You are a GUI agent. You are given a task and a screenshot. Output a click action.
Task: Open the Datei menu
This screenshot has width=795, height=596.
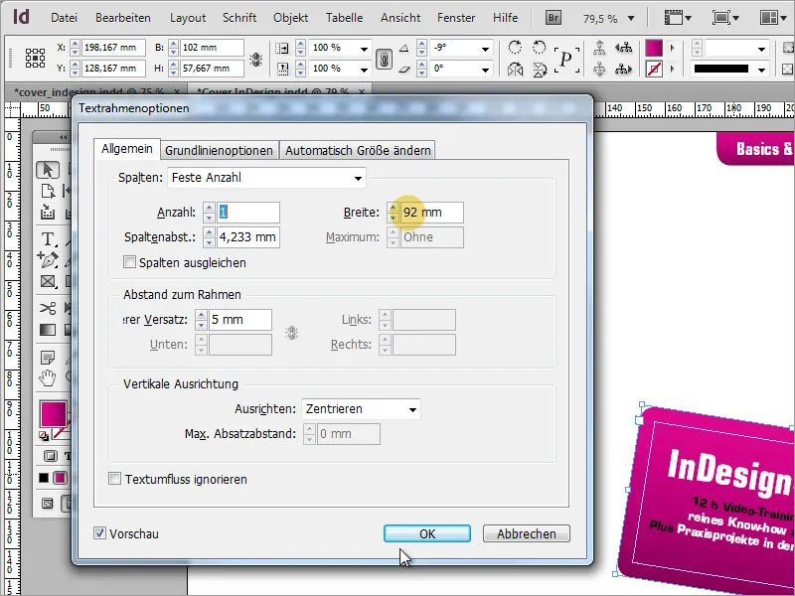tap(64, 18)
